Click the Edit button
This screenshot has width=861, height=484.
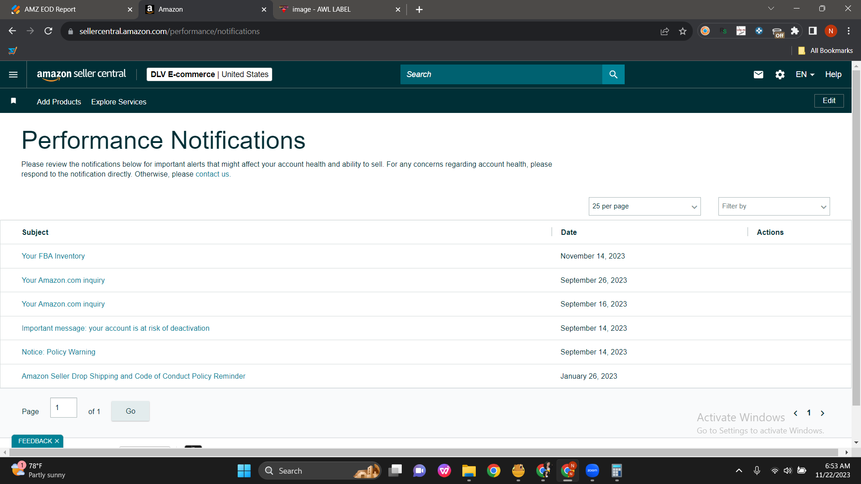829,101
